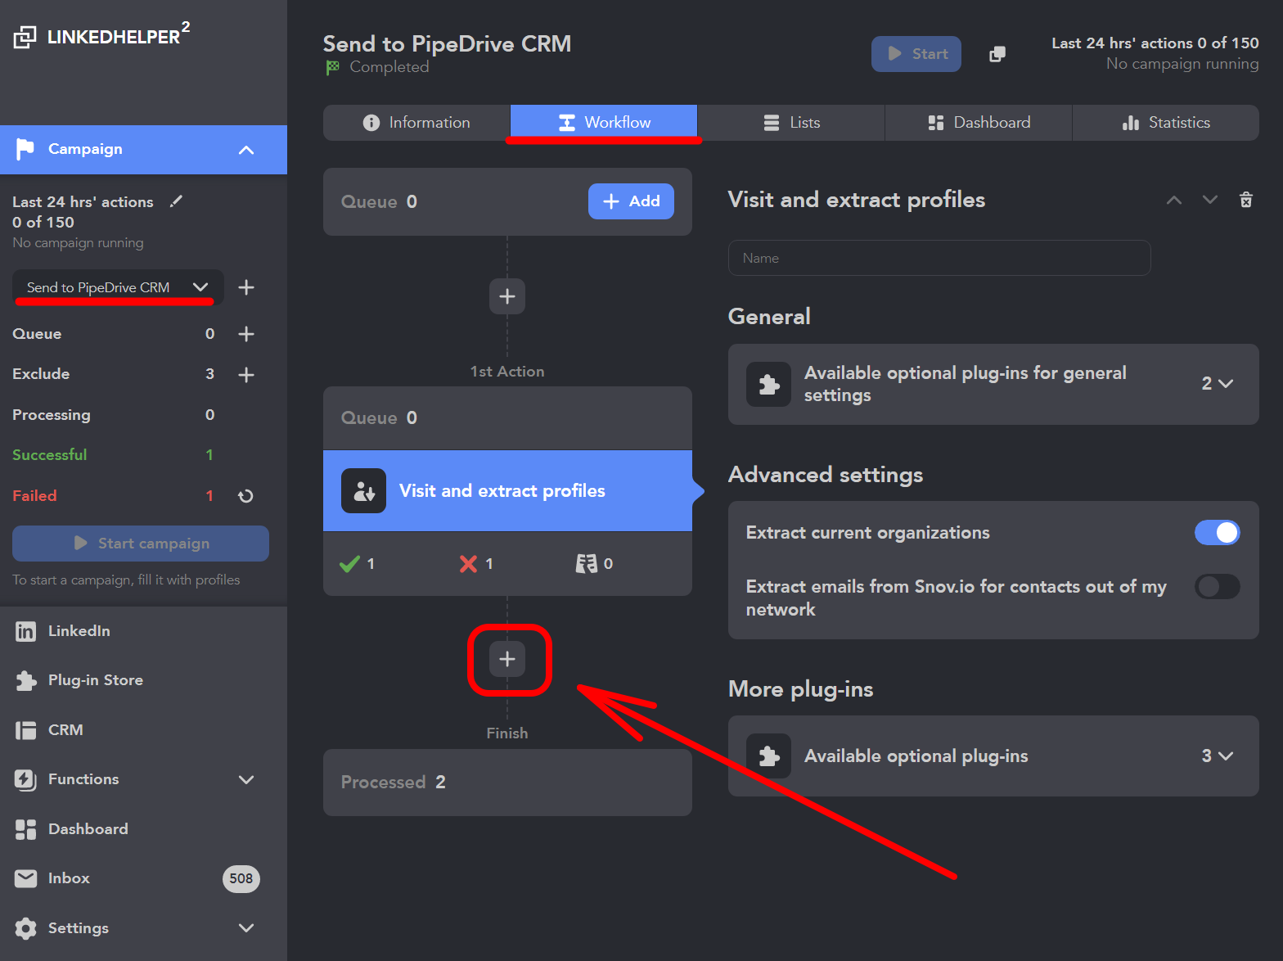Screen dimensions: 1283x961
Task: Click the Start campaign button
Action: click(x=141, y=544)
